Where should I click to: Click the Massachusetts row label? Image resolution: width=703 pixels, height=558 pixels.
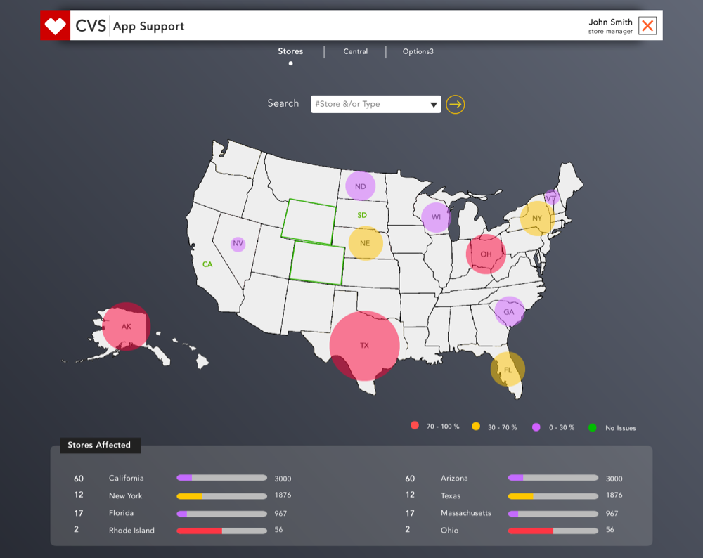465,513
